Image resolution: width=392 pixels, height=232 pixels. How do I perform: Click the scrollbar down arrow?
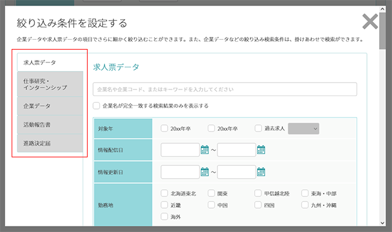coord(382,223)
